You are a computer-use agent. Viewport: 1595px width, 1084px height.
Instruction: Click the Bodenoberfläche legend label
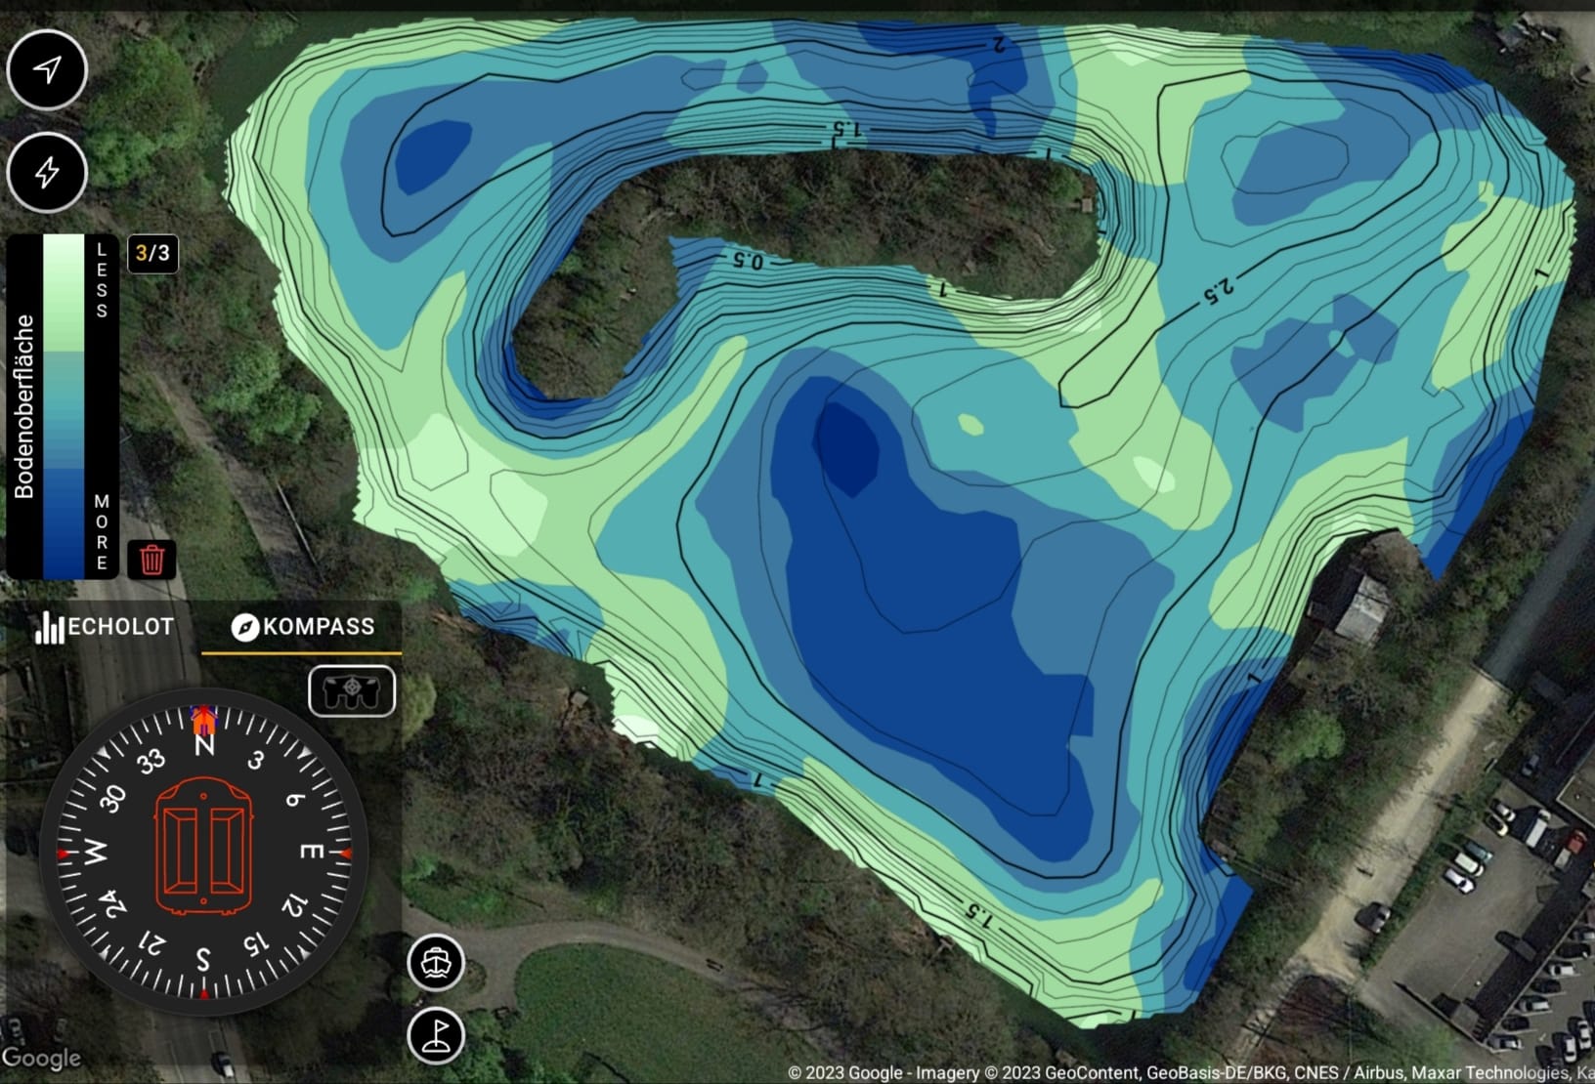(24, 406)
